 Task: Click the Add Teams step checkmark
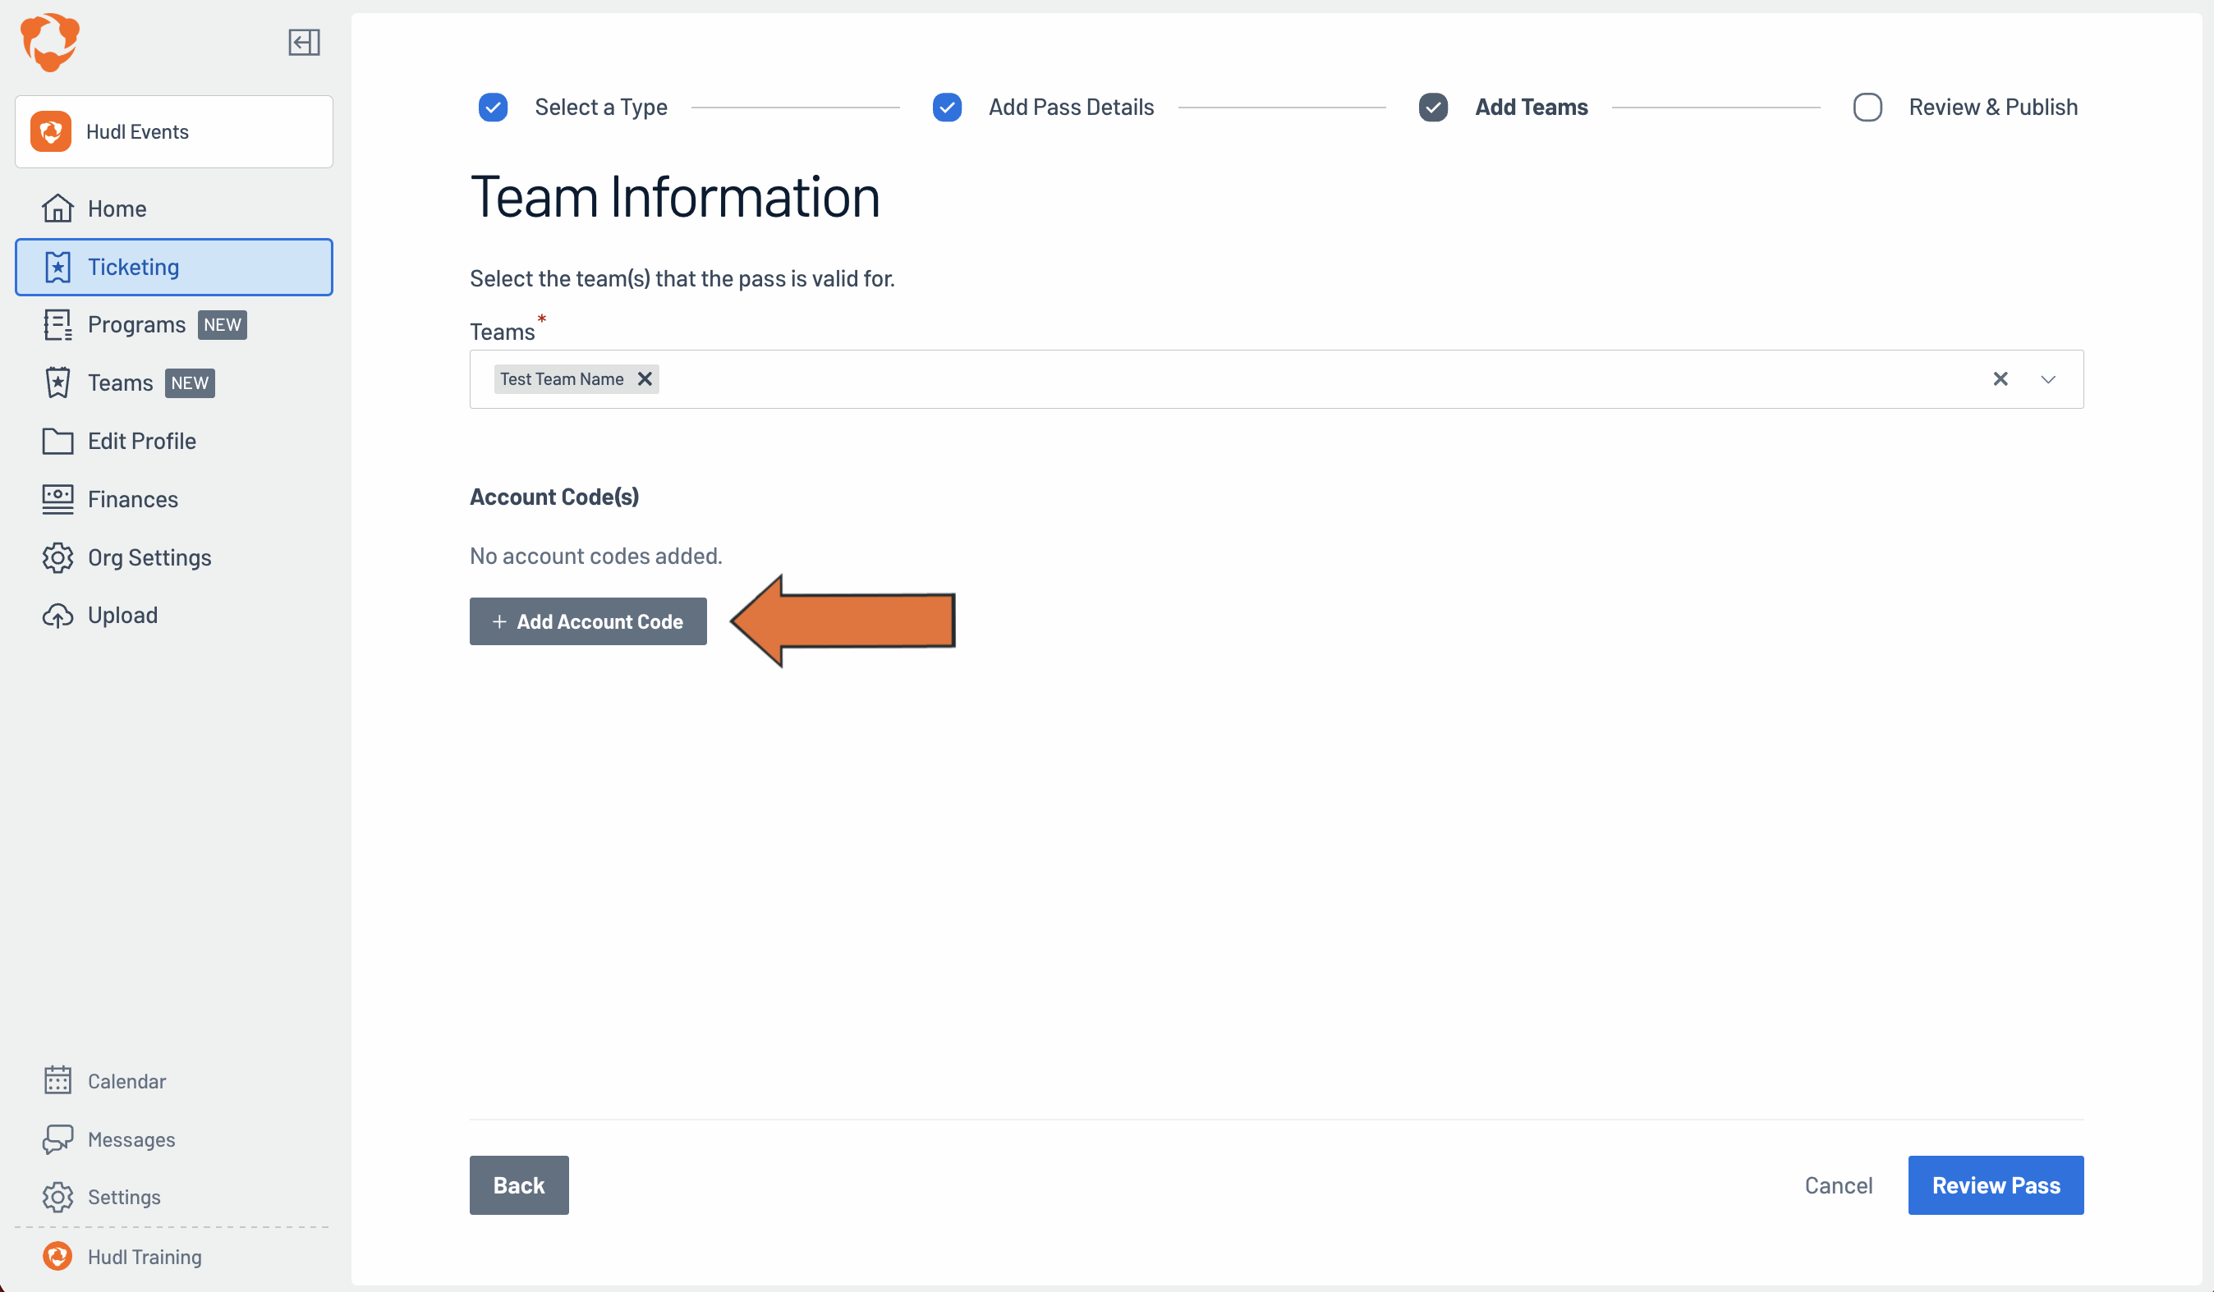click(1433, 108)
